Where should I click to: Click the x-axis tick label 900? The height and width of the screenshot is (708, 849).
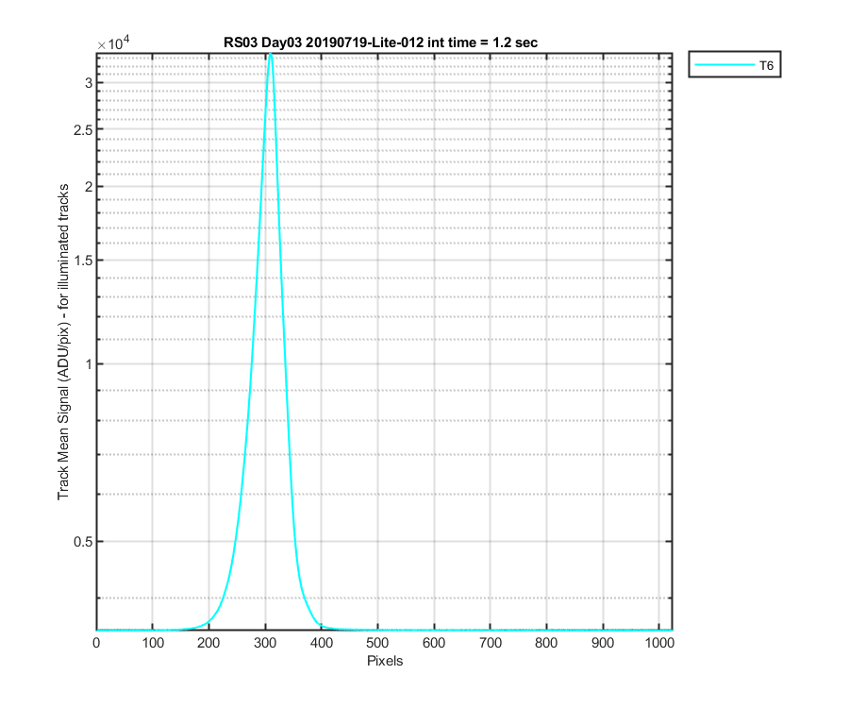coord(603,643)
